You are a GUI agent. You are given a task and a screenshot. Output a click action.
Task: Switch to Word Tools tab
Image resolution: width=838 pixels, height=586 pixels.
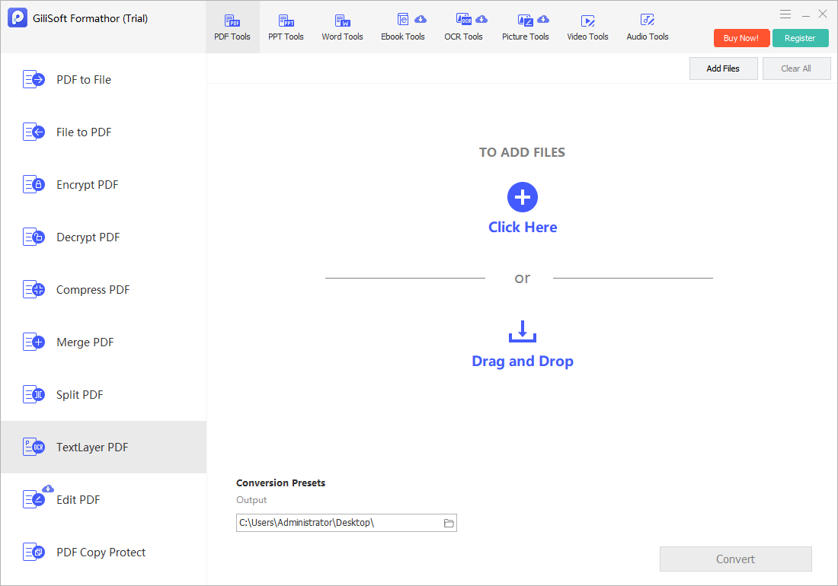click(x=342, y=27)
